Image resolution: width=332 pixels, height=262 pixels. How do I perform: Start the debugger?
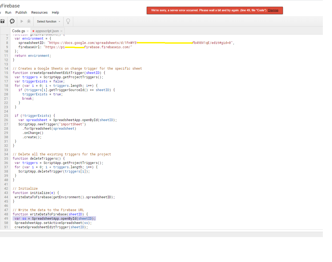pos(29,21)
